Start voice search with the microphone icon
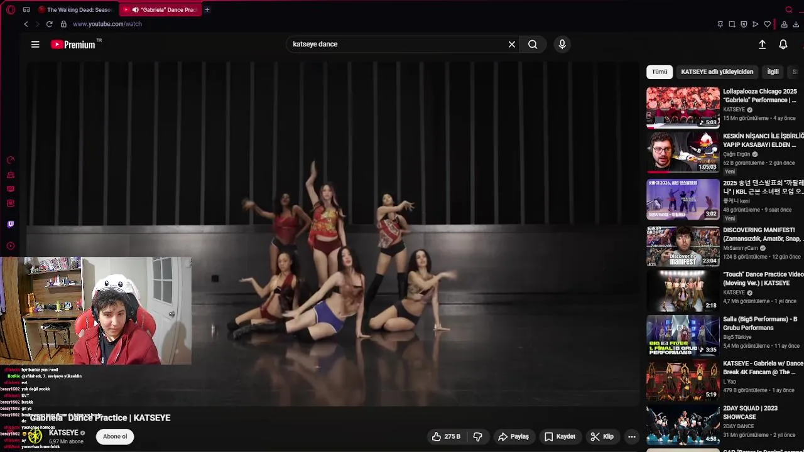Image resolution: width=804 pixels, height=452 pixels. [562, 44]
